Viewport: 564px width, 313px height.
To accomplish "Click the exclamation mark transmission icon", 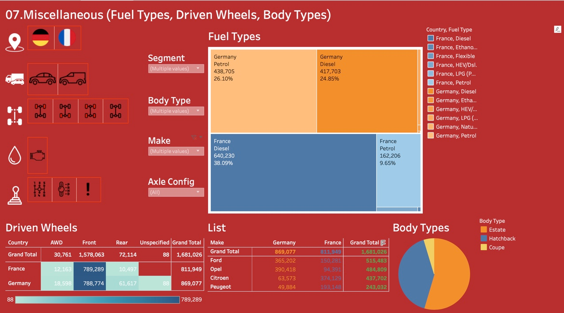I will 88,190.
